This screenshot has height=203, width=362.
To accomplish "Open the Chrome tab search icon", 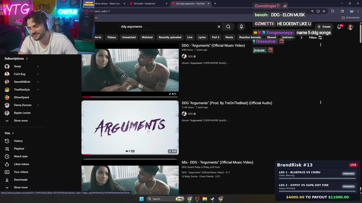I will (x=342, y=11).
